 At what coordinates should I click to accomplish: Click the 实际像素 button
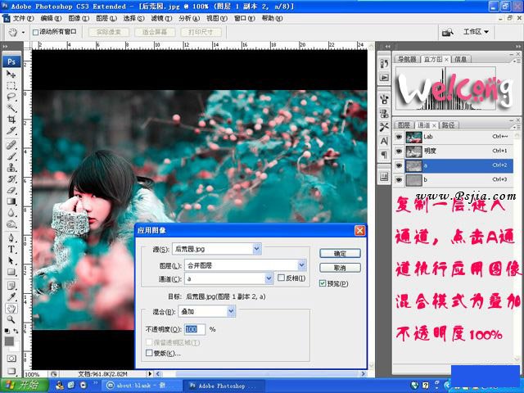coord(108,32)
